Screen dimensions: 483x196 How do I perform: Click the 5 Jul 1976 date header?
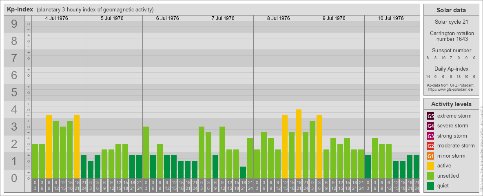[x=112, y=18]
